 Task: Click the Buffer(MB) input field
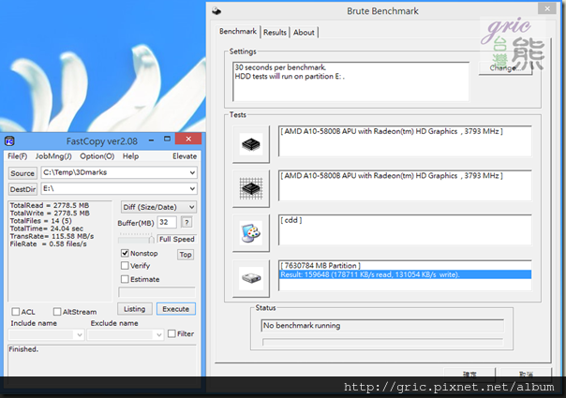coord(167,222)
